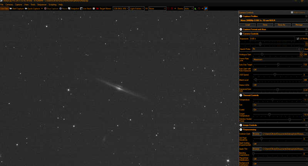Open the Tools menu
This screenshot has width=308, height=166.
(33, 5)
